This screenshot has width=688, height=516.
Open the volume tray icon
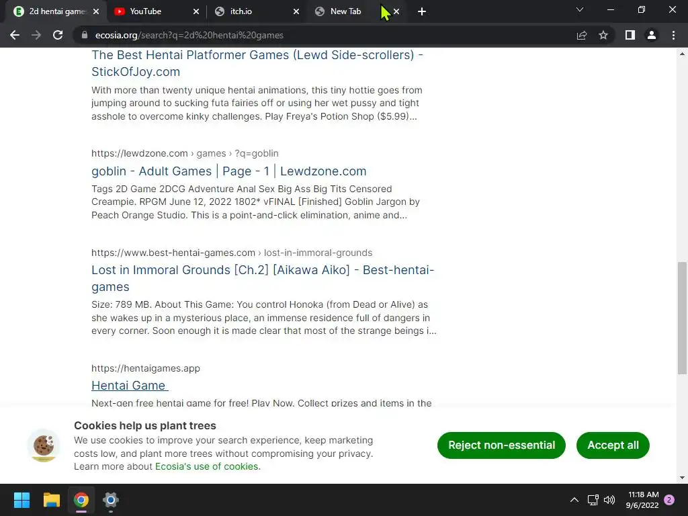pyautogui.click(x=609, y=500)
